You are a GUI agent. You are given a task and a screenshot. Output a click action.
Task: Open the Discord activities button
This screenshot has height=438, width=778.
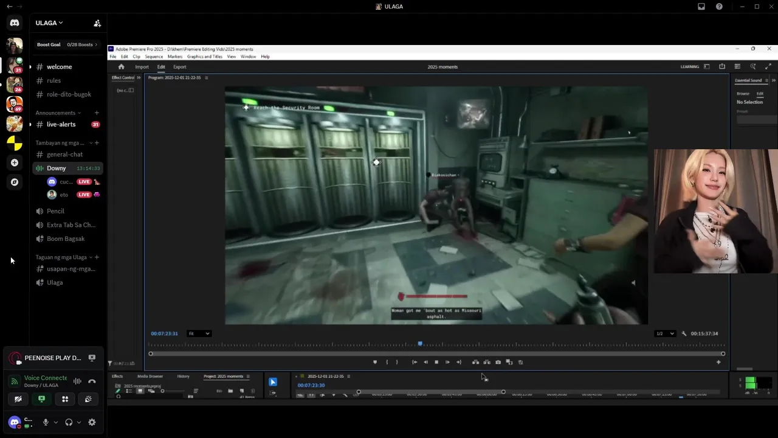[65, 399]
